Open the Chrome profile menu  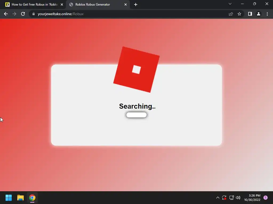tap(259, 14)
